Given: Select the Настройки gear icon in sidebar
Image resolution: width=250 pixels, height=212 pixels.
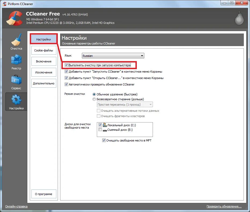Looking at the screenshot, I should 16,102.
